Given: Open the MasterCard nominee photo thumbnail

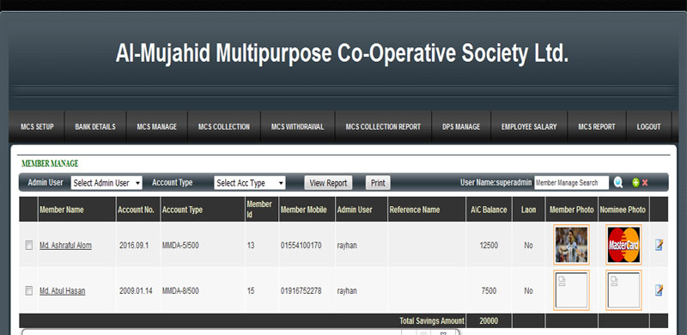Looking at the screenshot, I should 624,245.
